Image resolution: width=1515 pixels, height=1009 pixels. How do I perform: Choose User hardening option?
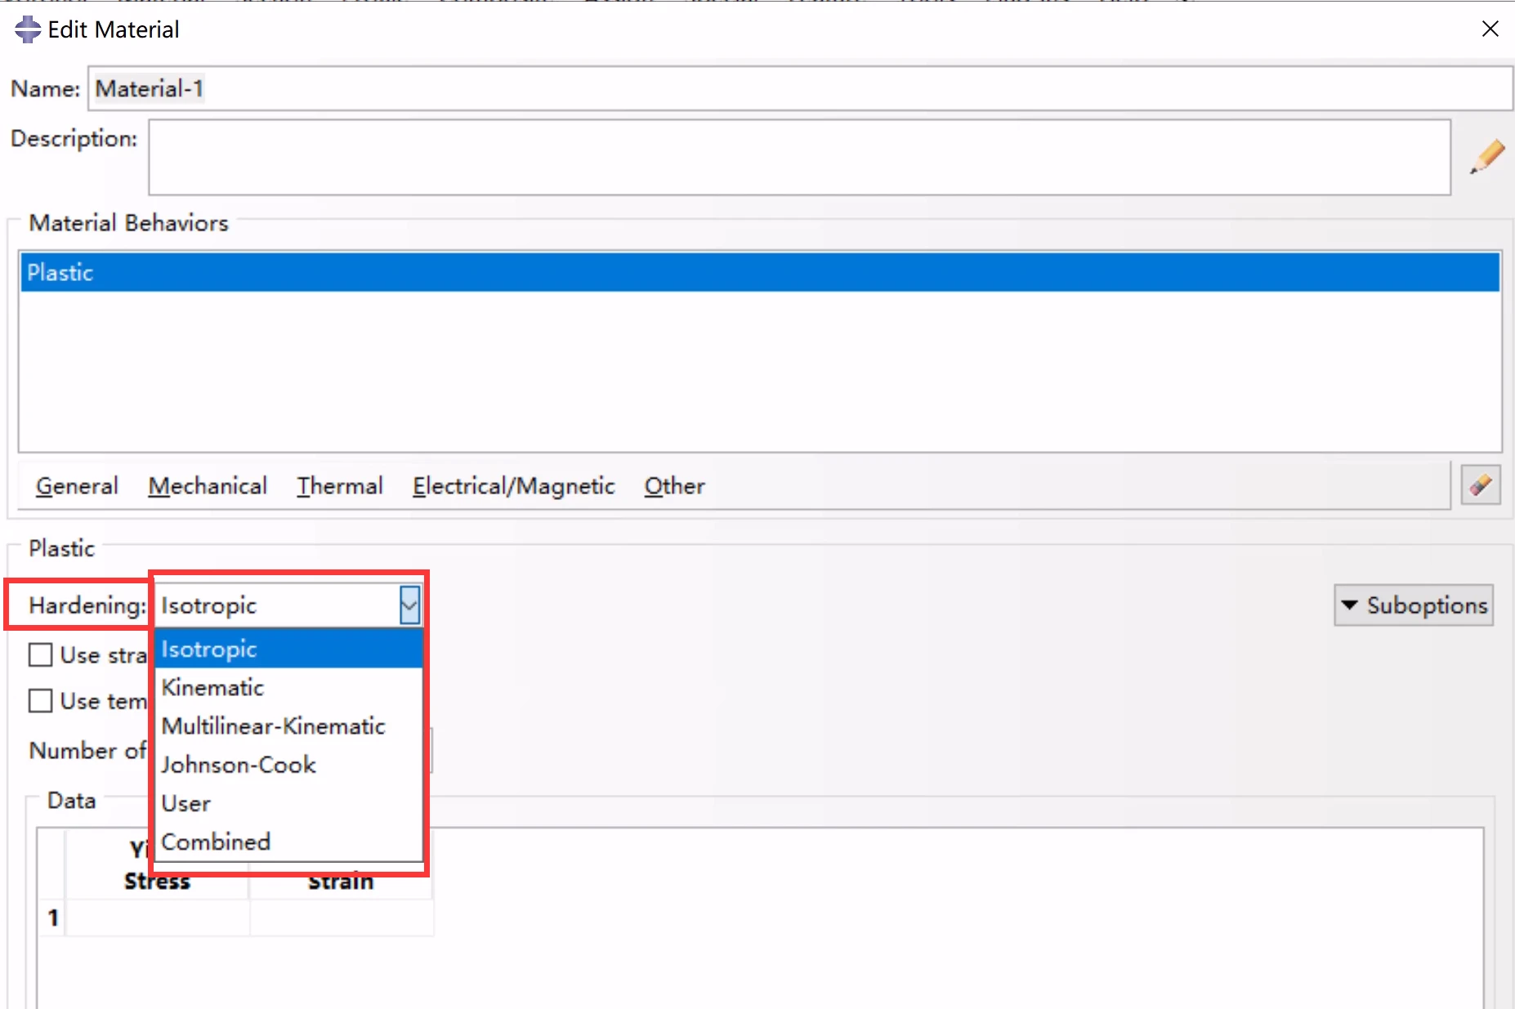pos(288,803)
